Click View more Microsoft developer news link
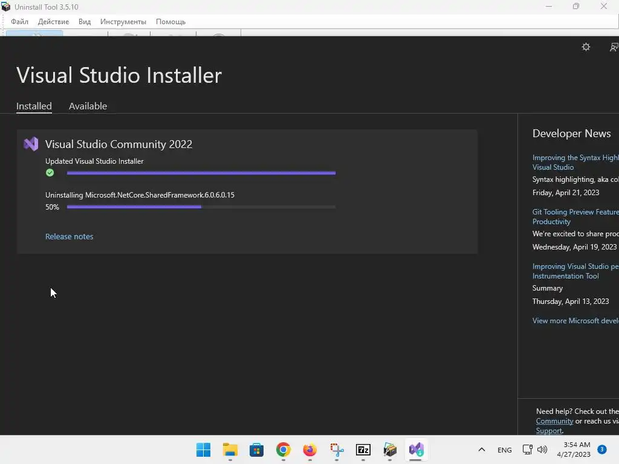Viewport: 619px width, 464px height. point(575,321)
